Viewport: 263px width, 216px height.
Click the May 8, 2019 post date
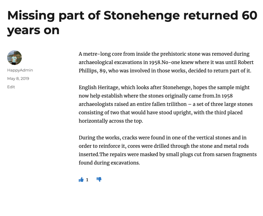tap(18, 78)
